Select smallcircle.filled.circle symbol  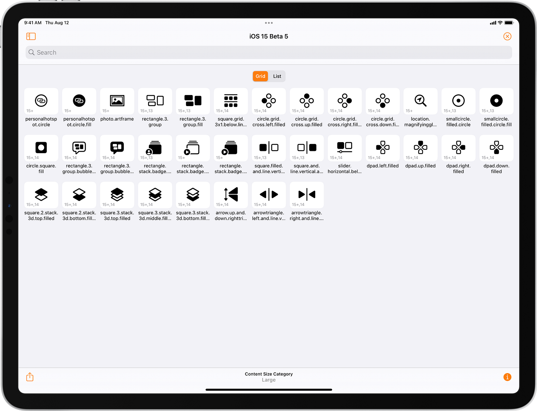coord(458,101)
